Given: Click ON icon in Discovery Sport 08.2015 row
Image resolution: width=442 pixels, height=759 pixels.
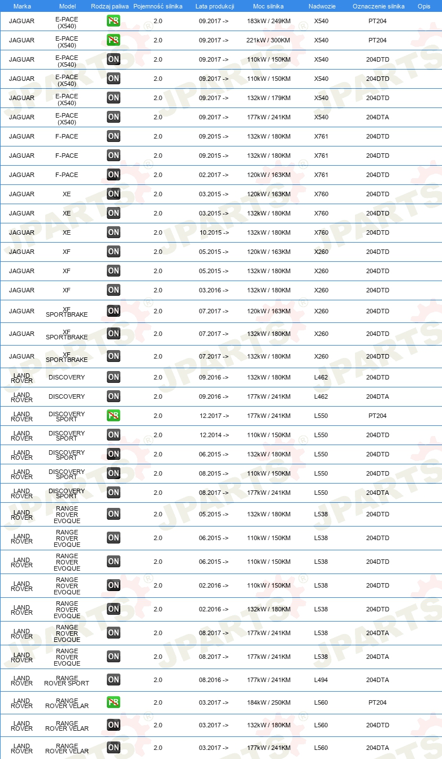Looking at the screenshot, I should click(x=114, y=473).
